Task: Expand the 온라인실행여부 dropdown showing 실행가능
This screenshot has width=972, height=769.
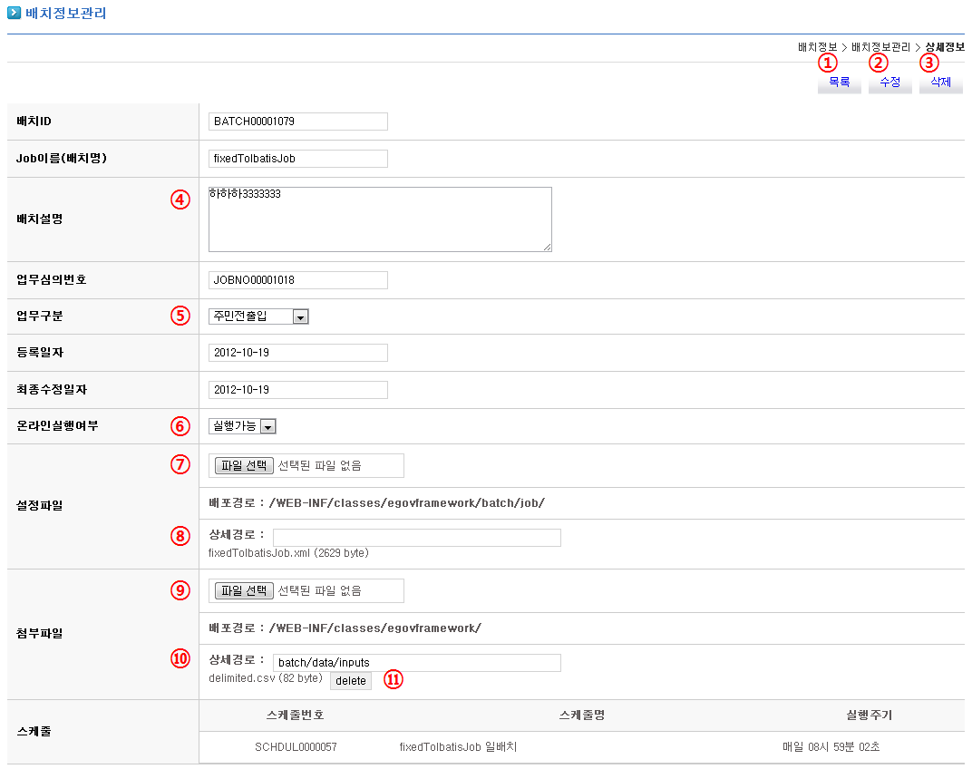Action: tap(242, 426)
